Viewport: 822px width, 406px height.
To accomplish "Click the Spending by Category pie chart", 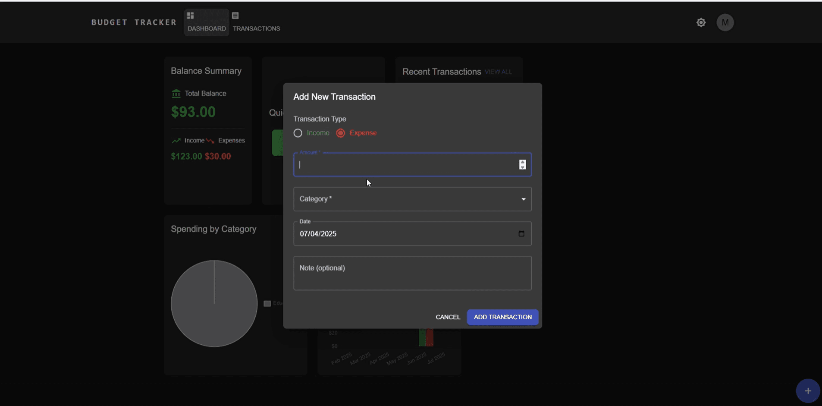I will click(x=214, y=303).
